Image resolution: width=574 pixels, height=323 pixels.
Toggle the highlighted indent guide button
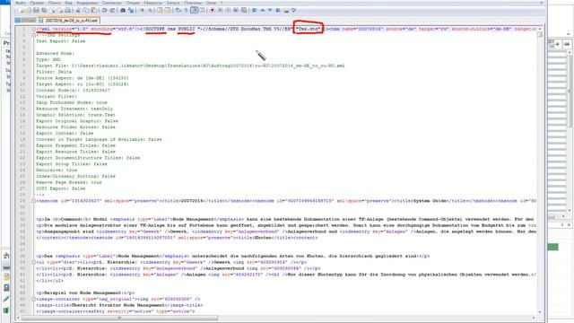(x=195, y=10)
